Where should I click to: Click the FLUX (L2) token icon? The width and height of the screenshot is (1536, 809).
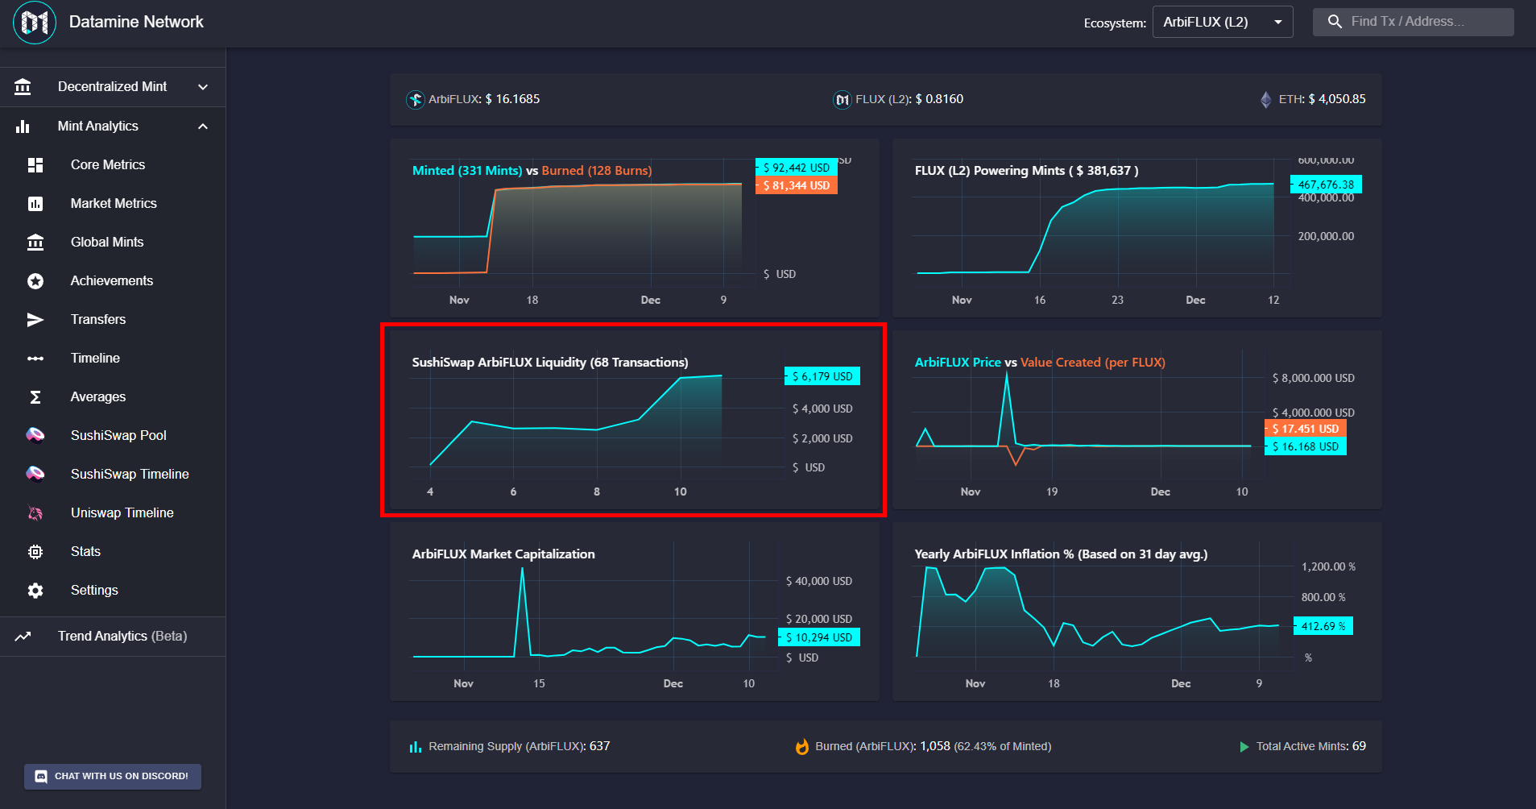842,100
